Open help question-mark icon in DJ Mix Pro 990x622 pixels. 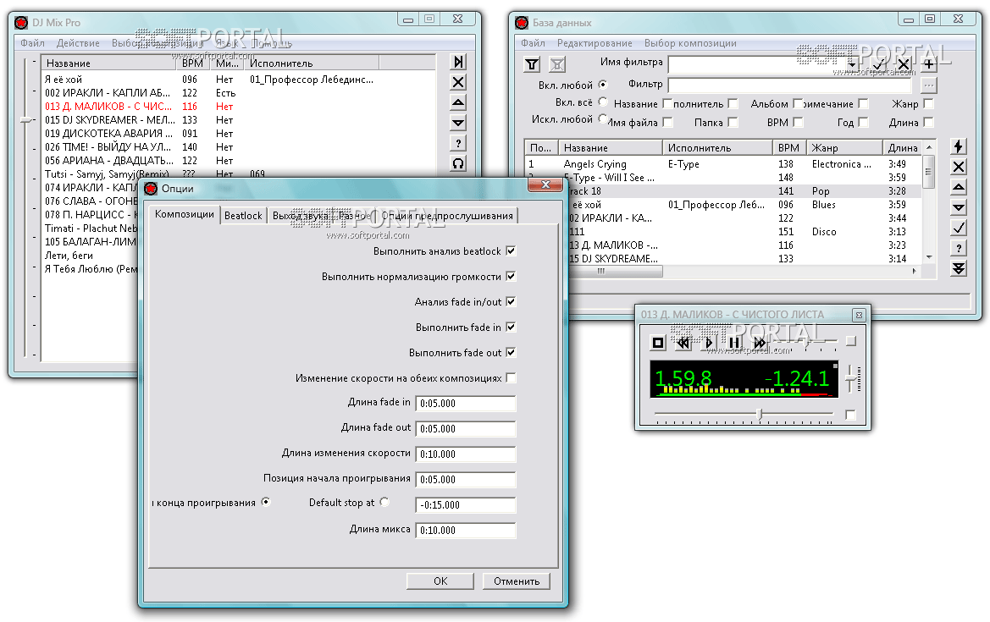(458, 143)
